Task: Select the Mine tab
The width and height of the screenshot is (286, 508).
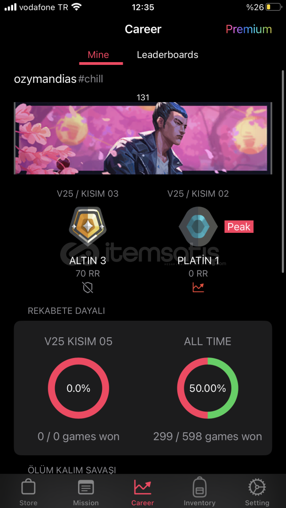Action: click(x=98, y=55)
